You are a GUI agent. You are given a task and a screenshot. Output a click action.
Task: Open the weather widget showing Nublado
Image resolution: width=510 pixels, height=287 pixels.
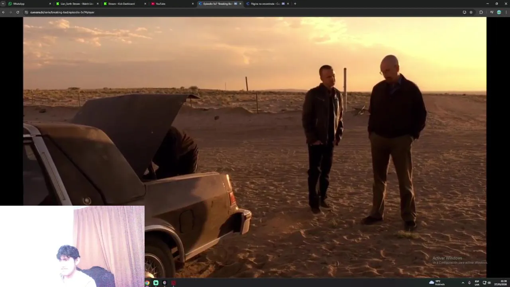(437, 283)
